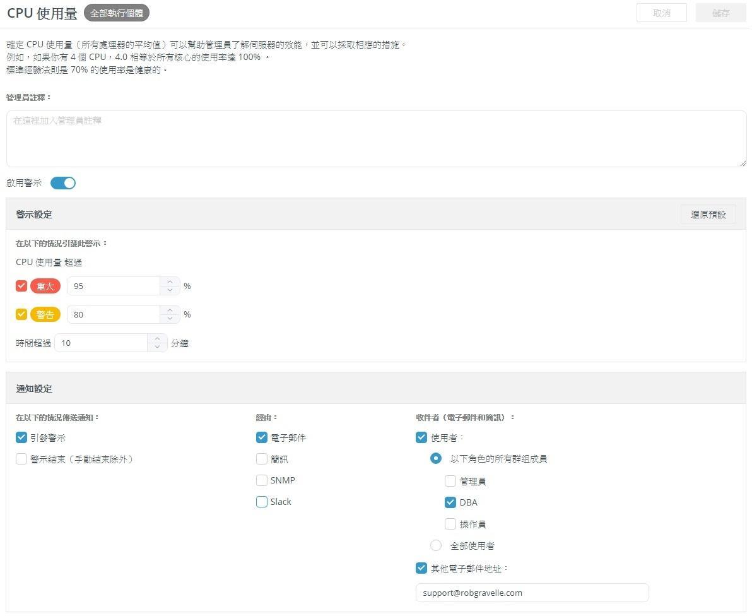This screenshot has height=616, width=752.
Task: Click the 儲存 button
Action: [720, 13]
